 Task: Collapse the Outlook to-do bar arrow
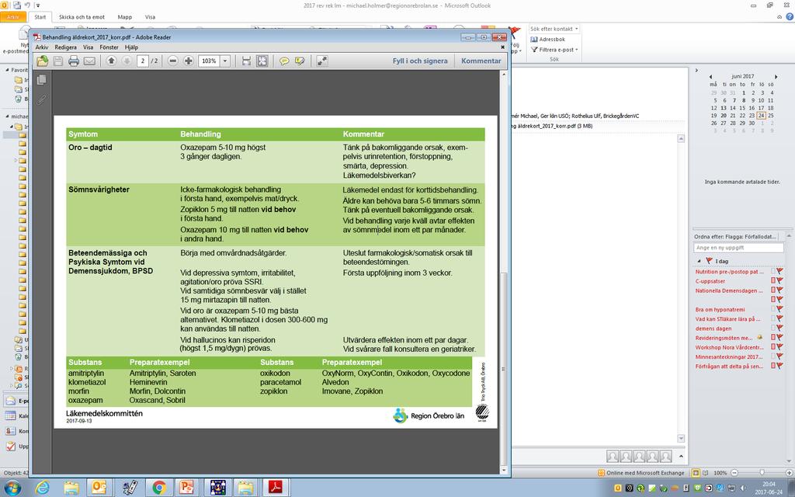[696, 71]
